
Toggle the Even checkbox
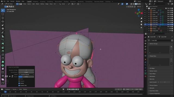pos(19,79)
